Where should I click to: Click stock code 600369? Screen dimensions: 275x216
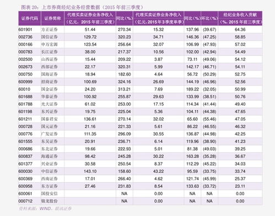25,178
